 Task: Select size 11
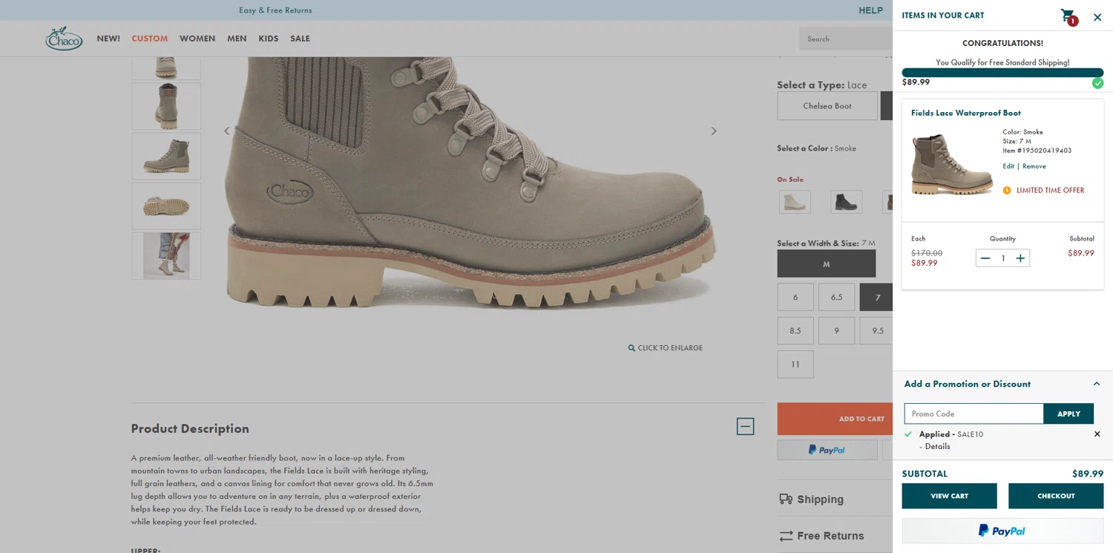tap(795, 364)
